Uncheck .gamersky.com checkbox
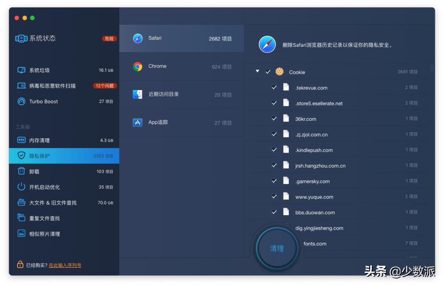 coord(274,181)
